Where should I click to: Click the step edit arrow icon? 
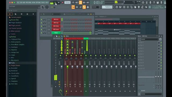point(77,7)
